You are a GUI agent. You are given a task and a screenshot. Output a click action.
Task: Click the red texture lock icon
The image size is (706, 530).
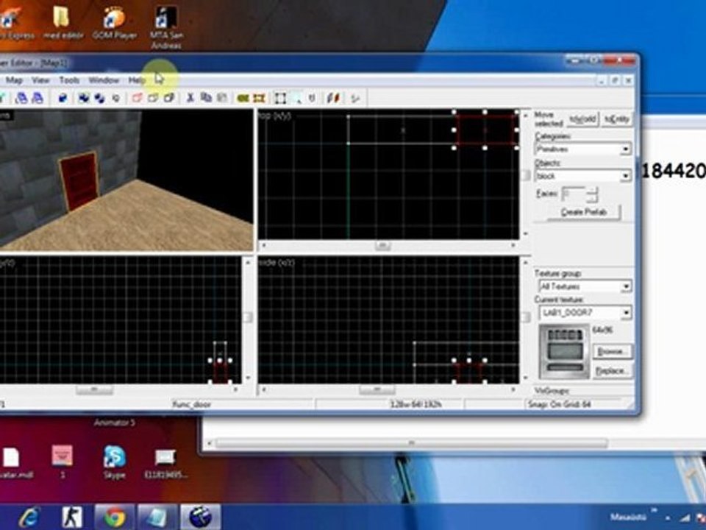tap(335, 98)
